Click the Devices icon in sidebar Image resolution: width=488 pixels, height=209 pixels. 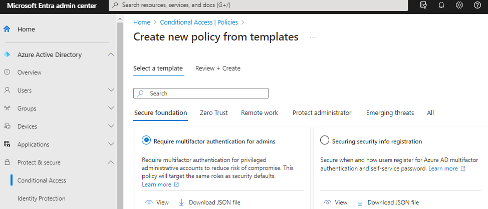[x=7, y=126]
